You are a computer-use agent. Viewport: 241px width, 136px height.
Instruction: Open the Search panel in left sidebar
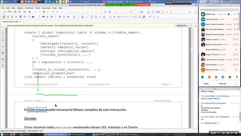[x=3, y=46]
